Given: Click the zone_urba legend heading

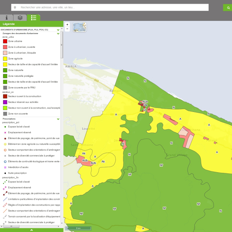Looking at the screenshot, I should (8, 37).
